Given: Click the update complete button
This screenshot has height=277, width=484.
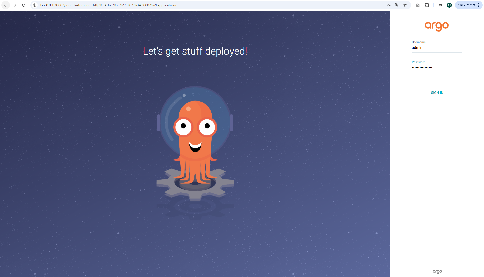Looking at the screenshot, I should tap(467, 5).
